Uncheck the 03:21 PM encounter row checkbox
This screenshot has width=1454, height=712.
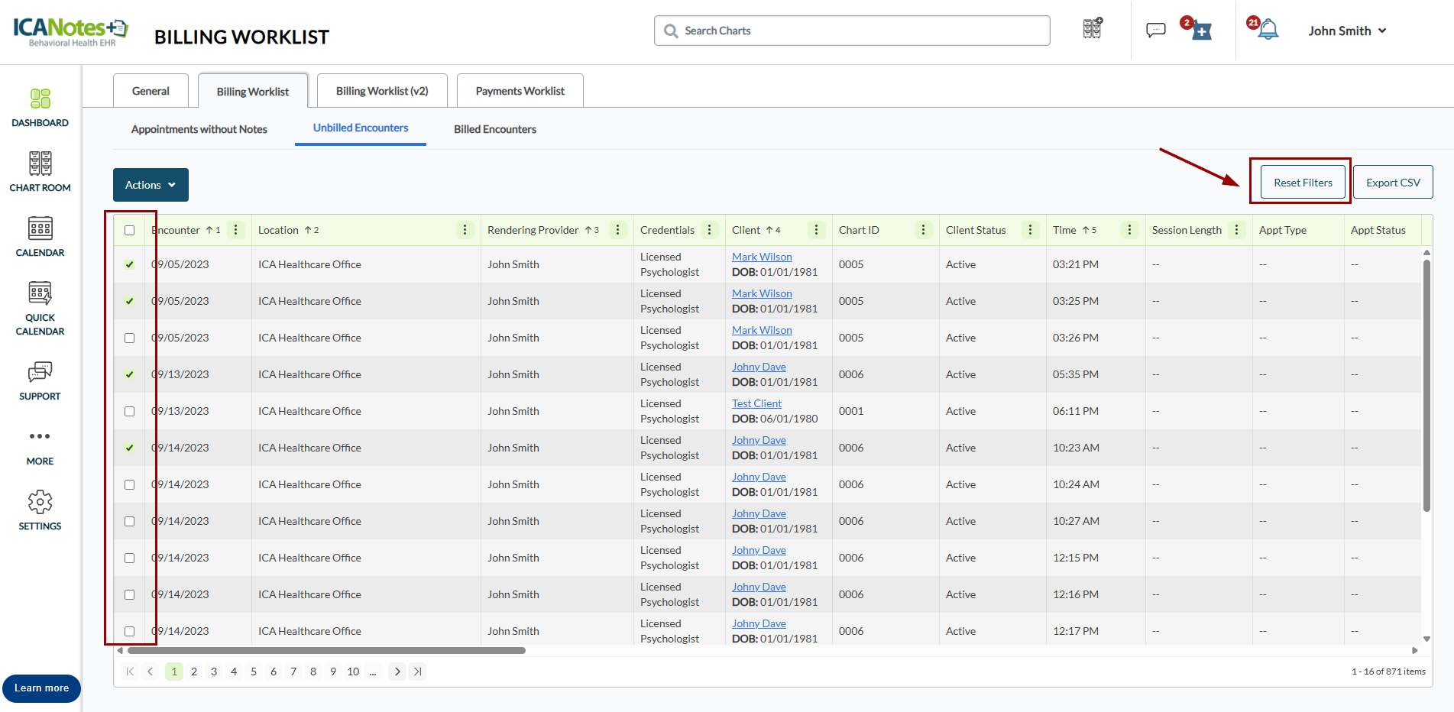130,265
